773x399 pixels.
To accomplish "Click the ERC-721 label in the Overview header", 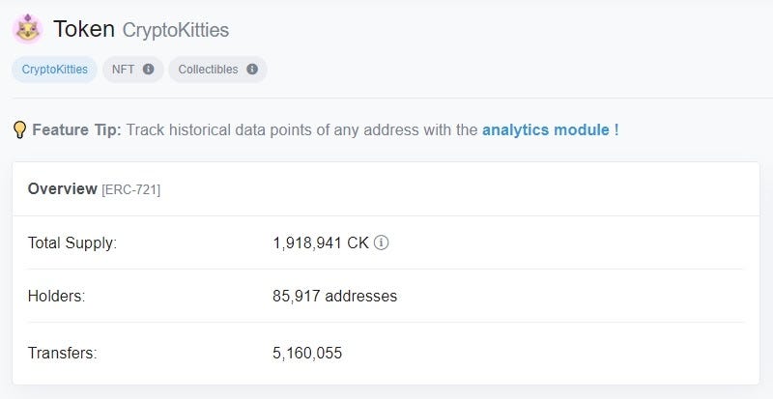I will pos(130,190).
